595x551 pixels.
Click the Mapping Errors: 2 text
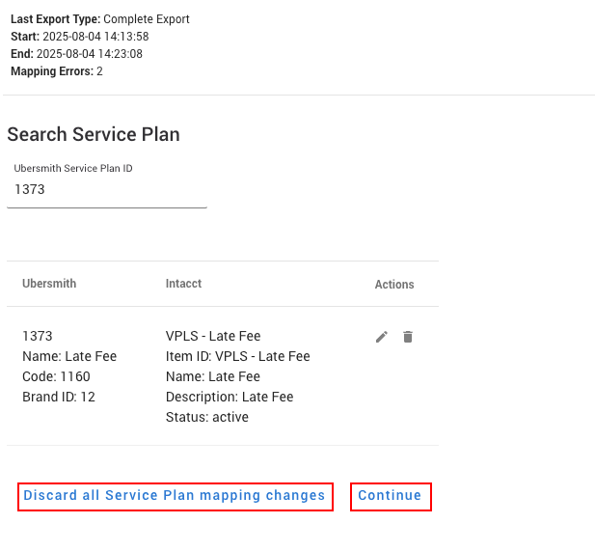click(57, 71)
